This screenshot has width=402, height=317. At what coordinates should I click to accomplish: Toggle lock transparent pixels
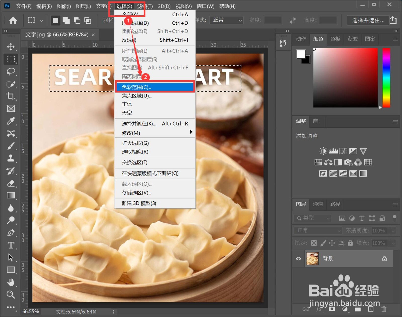click(314, 243)
